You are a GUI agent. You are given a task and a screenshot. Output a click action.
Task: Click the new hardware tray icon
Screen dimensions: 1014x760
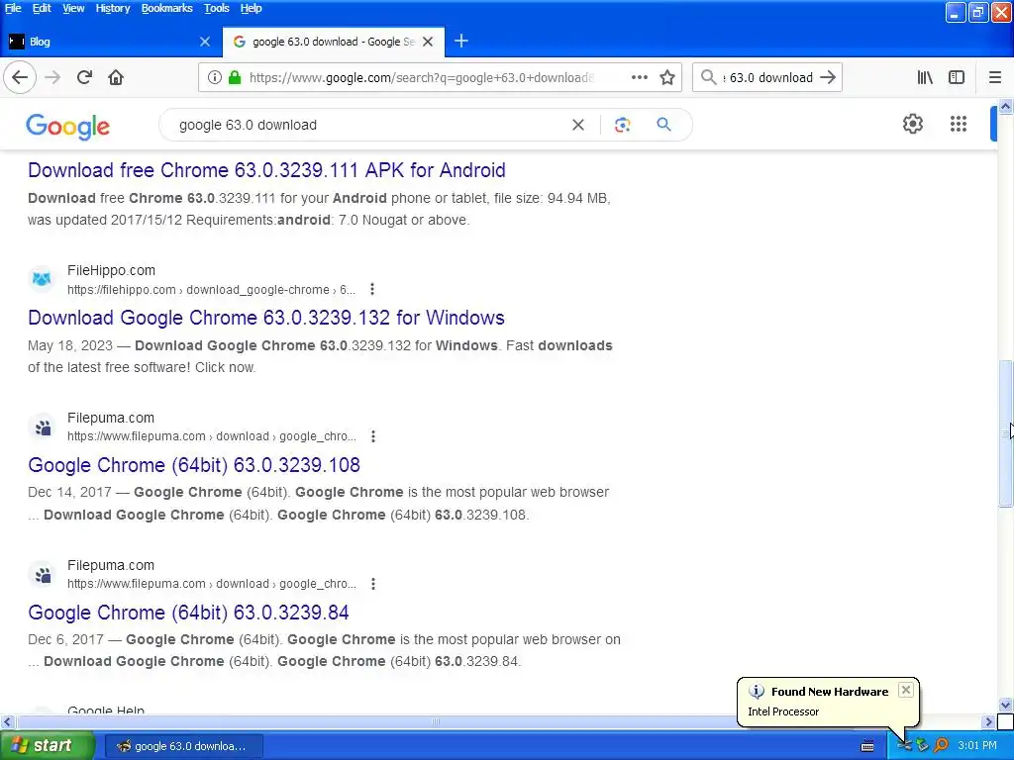coord(904,746)
